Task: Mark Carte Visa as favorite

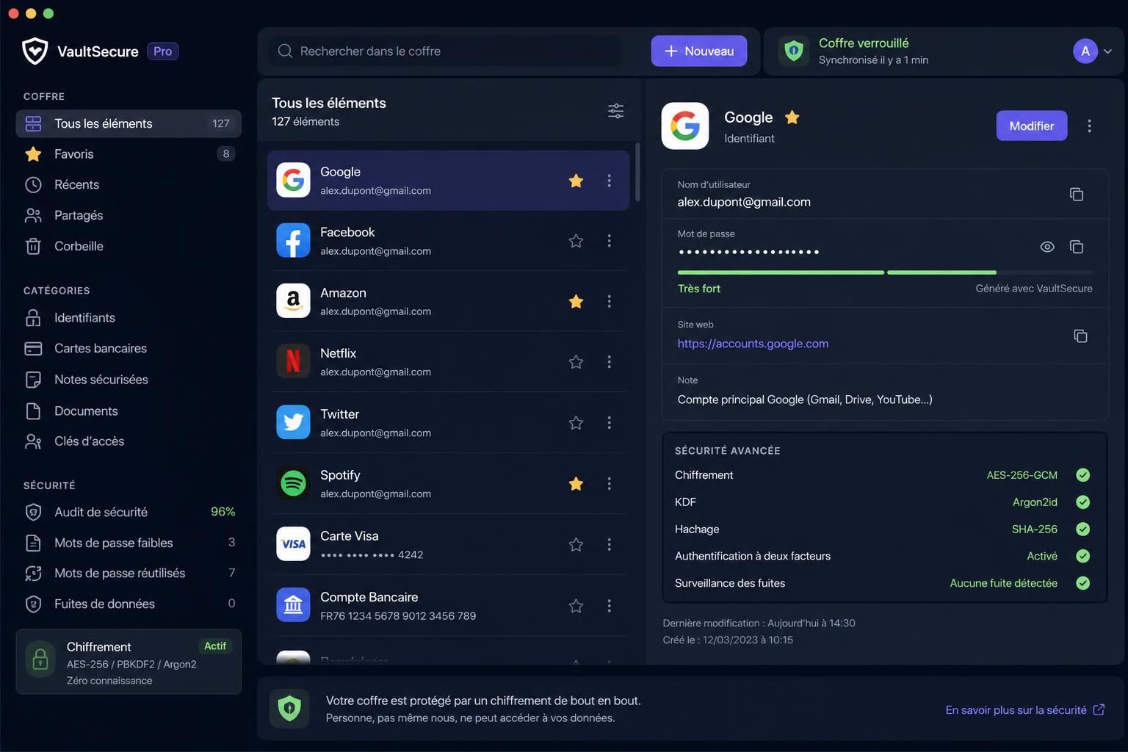Action: point(576,544)
